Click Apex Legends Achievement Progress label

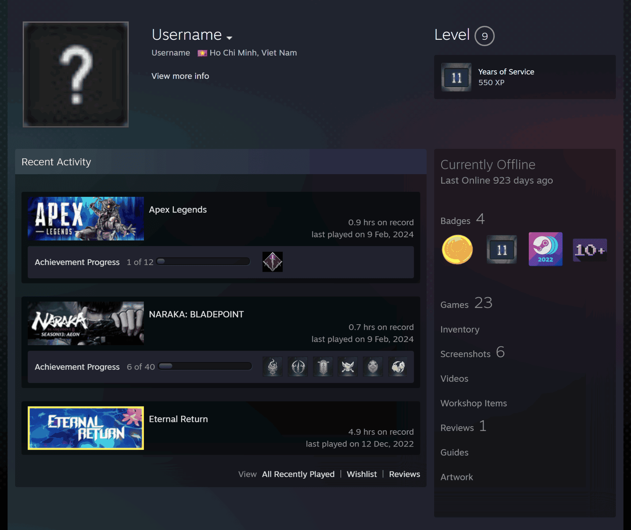click(77, 262)
